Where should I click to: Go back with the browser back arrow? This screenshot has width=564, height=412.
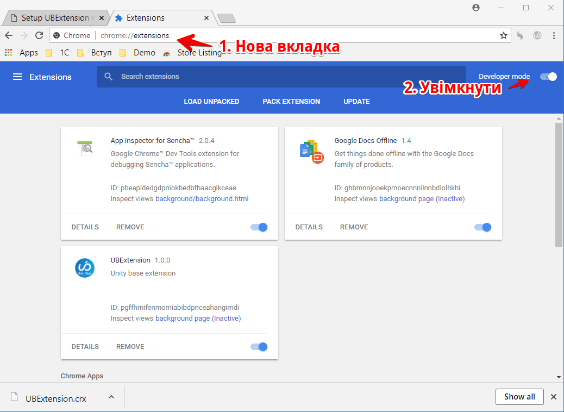point(9,35)
